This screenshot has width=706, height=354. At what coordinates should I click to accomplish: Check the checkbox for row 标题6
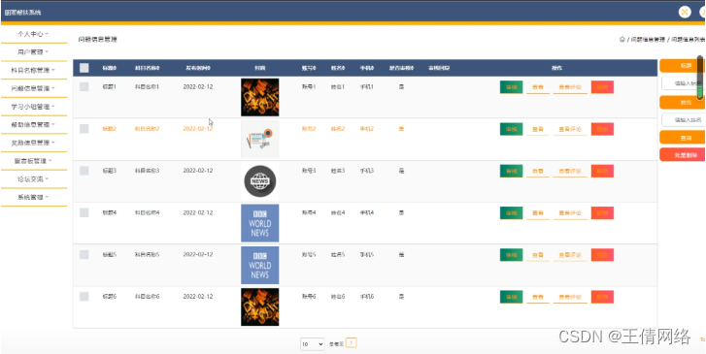(x=84, y=297)
